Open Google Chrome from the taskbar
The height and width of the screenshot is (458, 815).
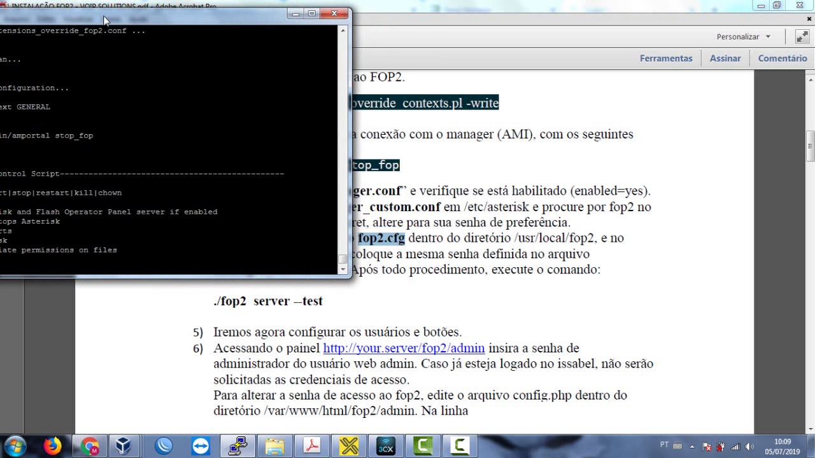(x=89, y=446)
